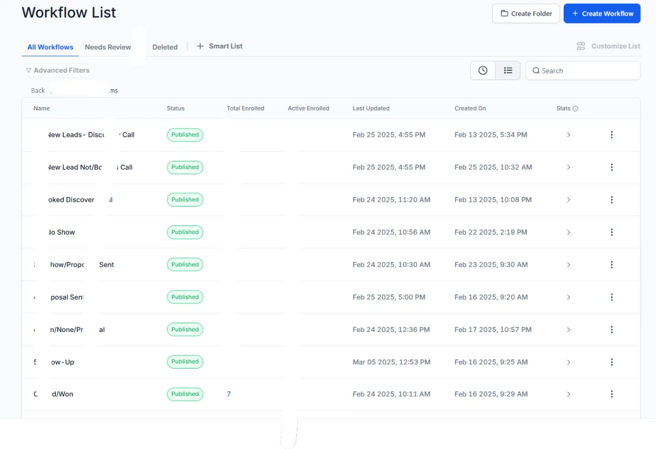Open more options for Show/Proposal Sent workflow
The image size is (656, 449).
pos(612,265)
